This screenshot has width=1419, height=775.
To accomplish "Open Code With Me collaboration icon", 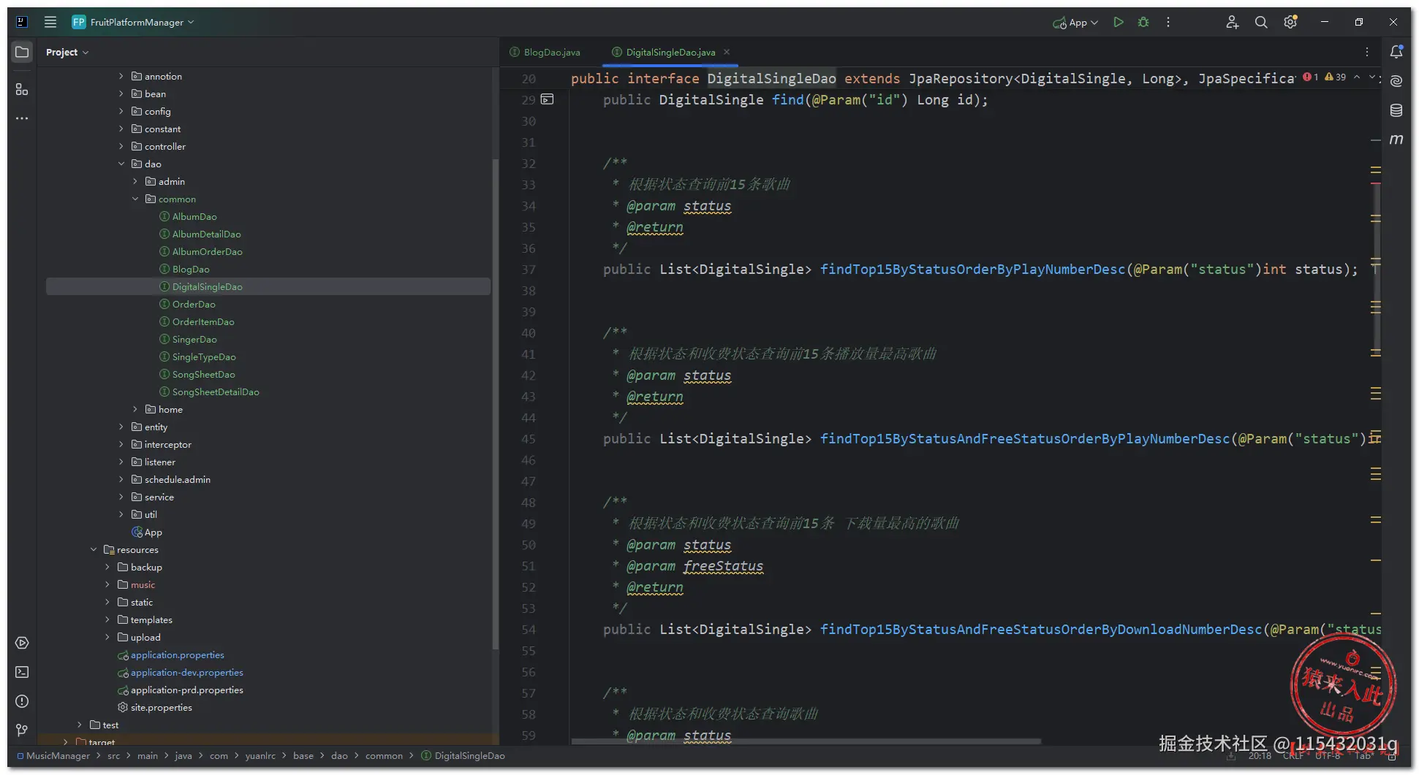I will [x=1232, y=22].
